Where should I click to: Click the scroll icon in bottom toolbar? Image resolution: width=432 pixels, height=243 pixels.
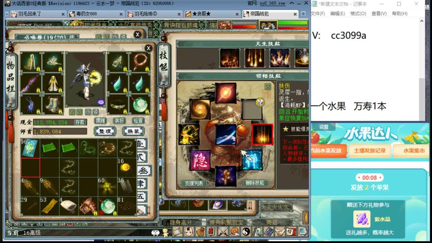point(178,232)
